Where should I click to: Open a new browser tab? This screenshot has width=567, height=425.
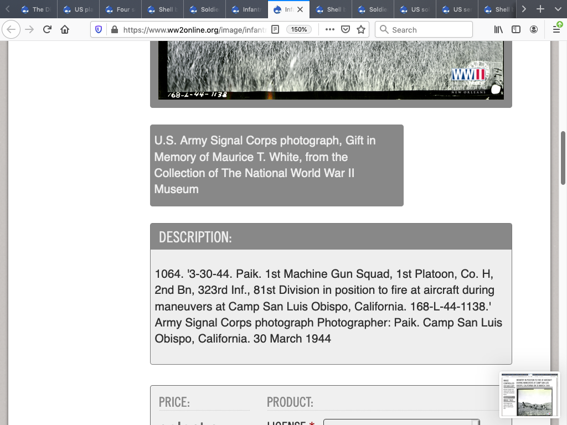pyautogui.click(x=540, y=9)
